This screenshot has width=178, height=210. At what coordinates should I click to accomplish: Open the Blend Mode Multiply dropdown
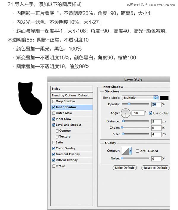(140, 98)
